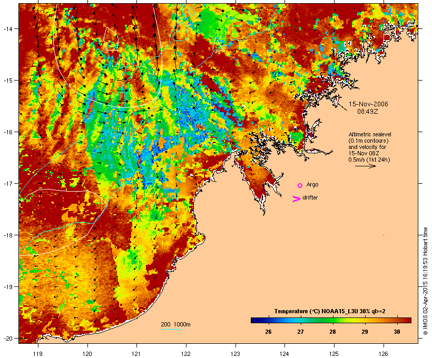Click the '200 1000m' depth label
Viewport: 432px width, 358px height.
(175, 324)
